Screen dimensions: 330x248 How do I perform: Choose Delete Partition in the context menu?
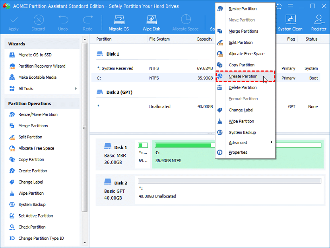point(243,87)
